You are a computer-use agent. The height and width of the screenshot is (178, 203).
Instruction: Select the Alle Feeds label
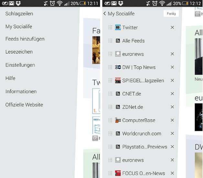coord(134,41)
